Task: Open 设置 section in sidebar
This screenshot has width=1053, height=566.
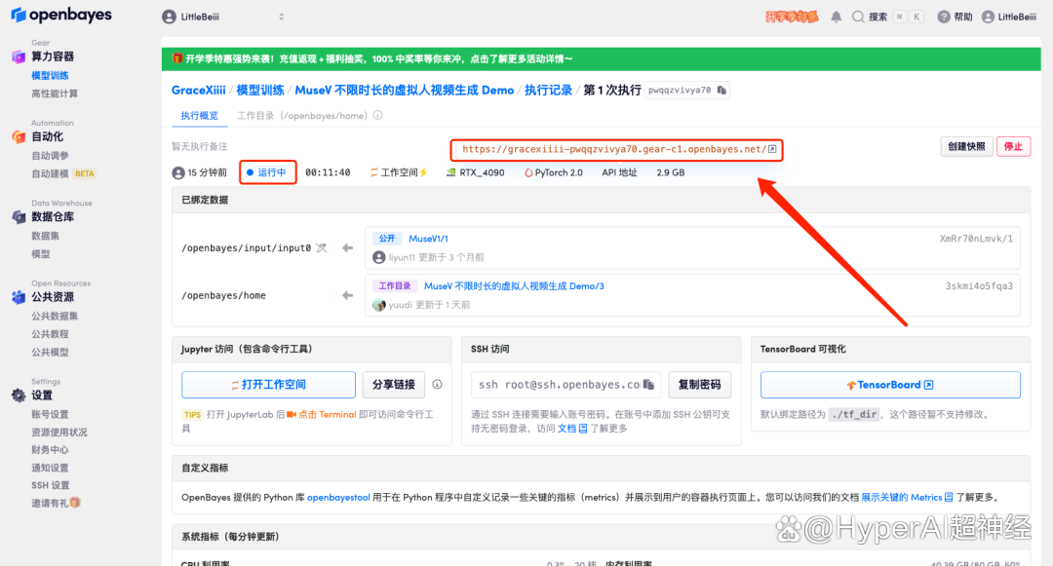Action: click(x=42, y=396)
